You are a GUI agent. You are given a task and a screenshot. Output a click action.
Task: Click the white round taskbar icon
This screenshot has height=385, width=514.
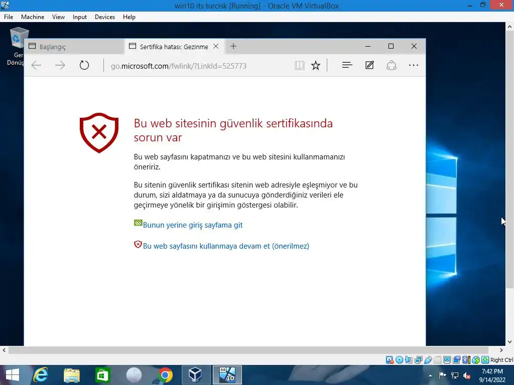[x=134, y=375]
